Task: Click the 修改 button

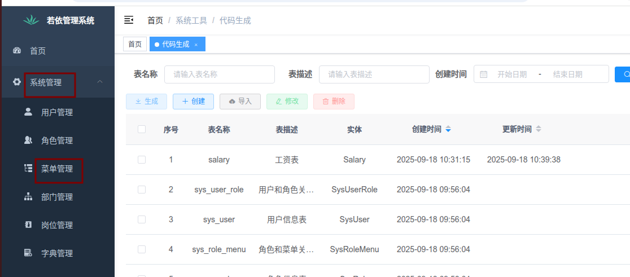Action: (x=287, y=102)
